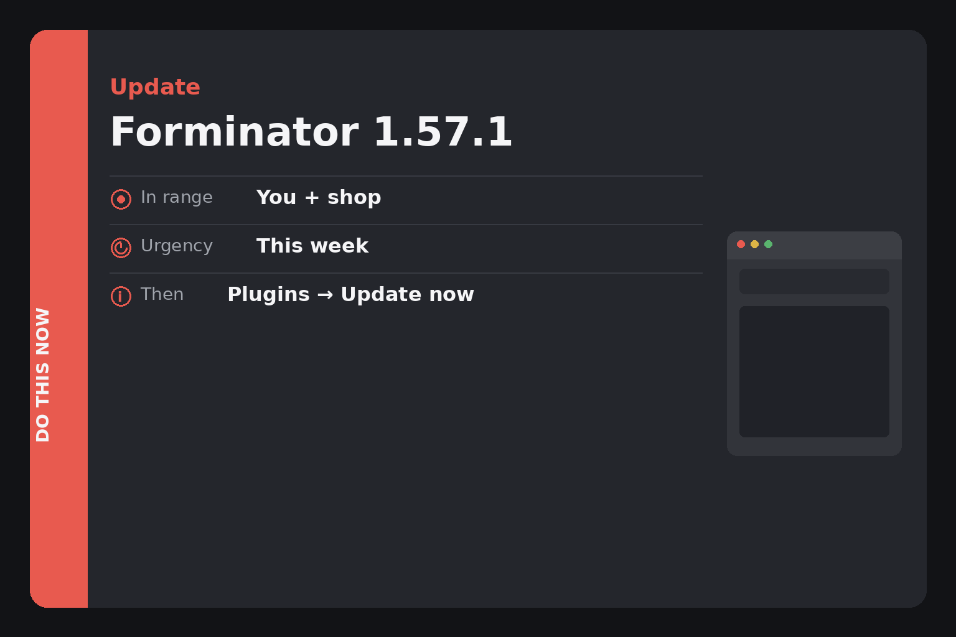Click the "In range" label
This screenshot has height=637, width=956.
177,197
